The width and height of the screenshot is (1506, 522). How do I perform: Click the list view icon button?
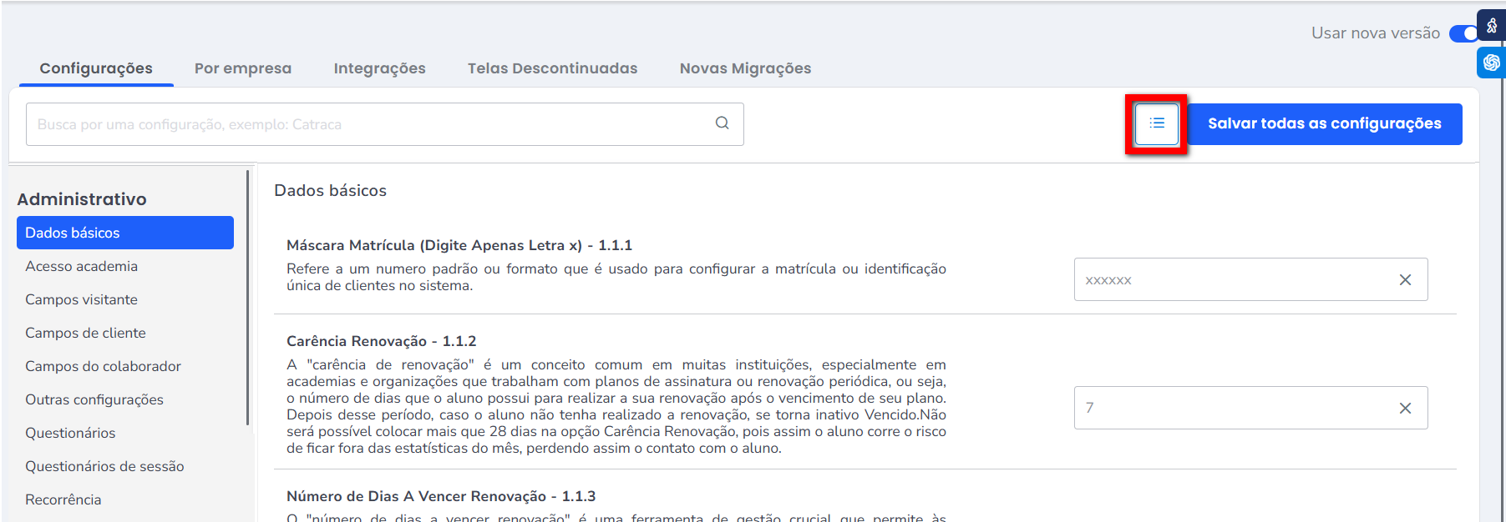(1156, 123)
